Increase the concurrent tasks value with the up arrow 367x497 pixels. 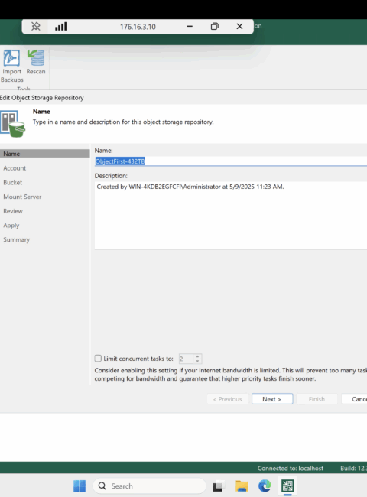(197, 356)
